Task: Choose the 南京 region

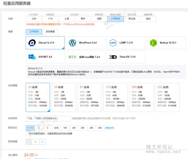Action: pyautogui.click(x=83, y=19)
